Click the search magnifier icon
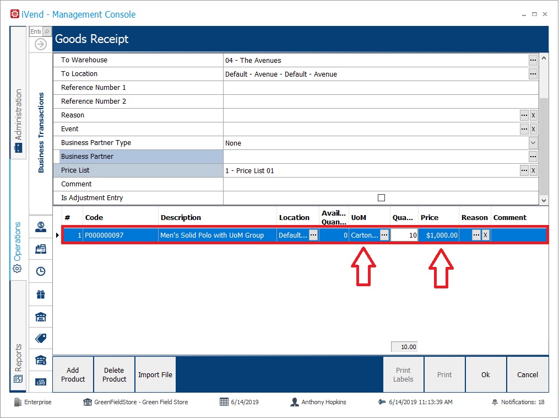Viewport: 559px width, 418px height. [47, 31]
